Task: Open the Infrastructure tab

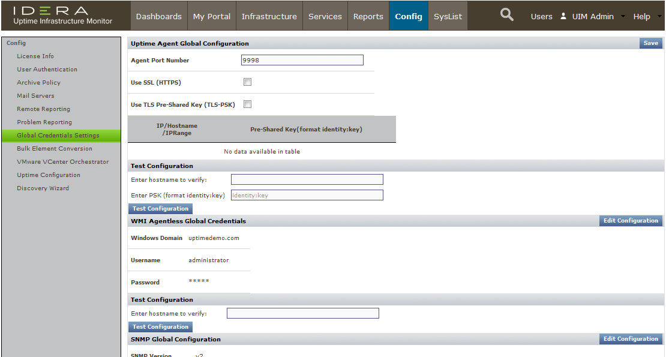Action: 269,16
